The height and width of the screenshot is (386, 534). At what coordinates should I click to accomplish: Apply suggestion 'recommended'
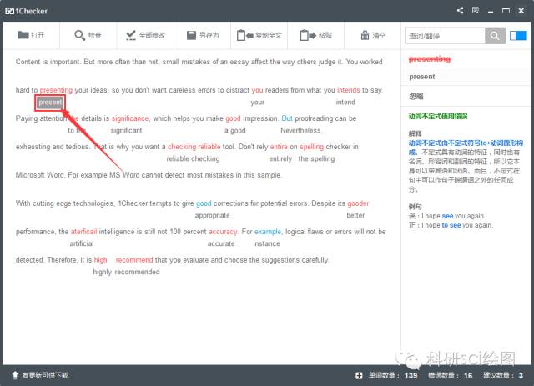pyautogui.click(x=137, y=272)
